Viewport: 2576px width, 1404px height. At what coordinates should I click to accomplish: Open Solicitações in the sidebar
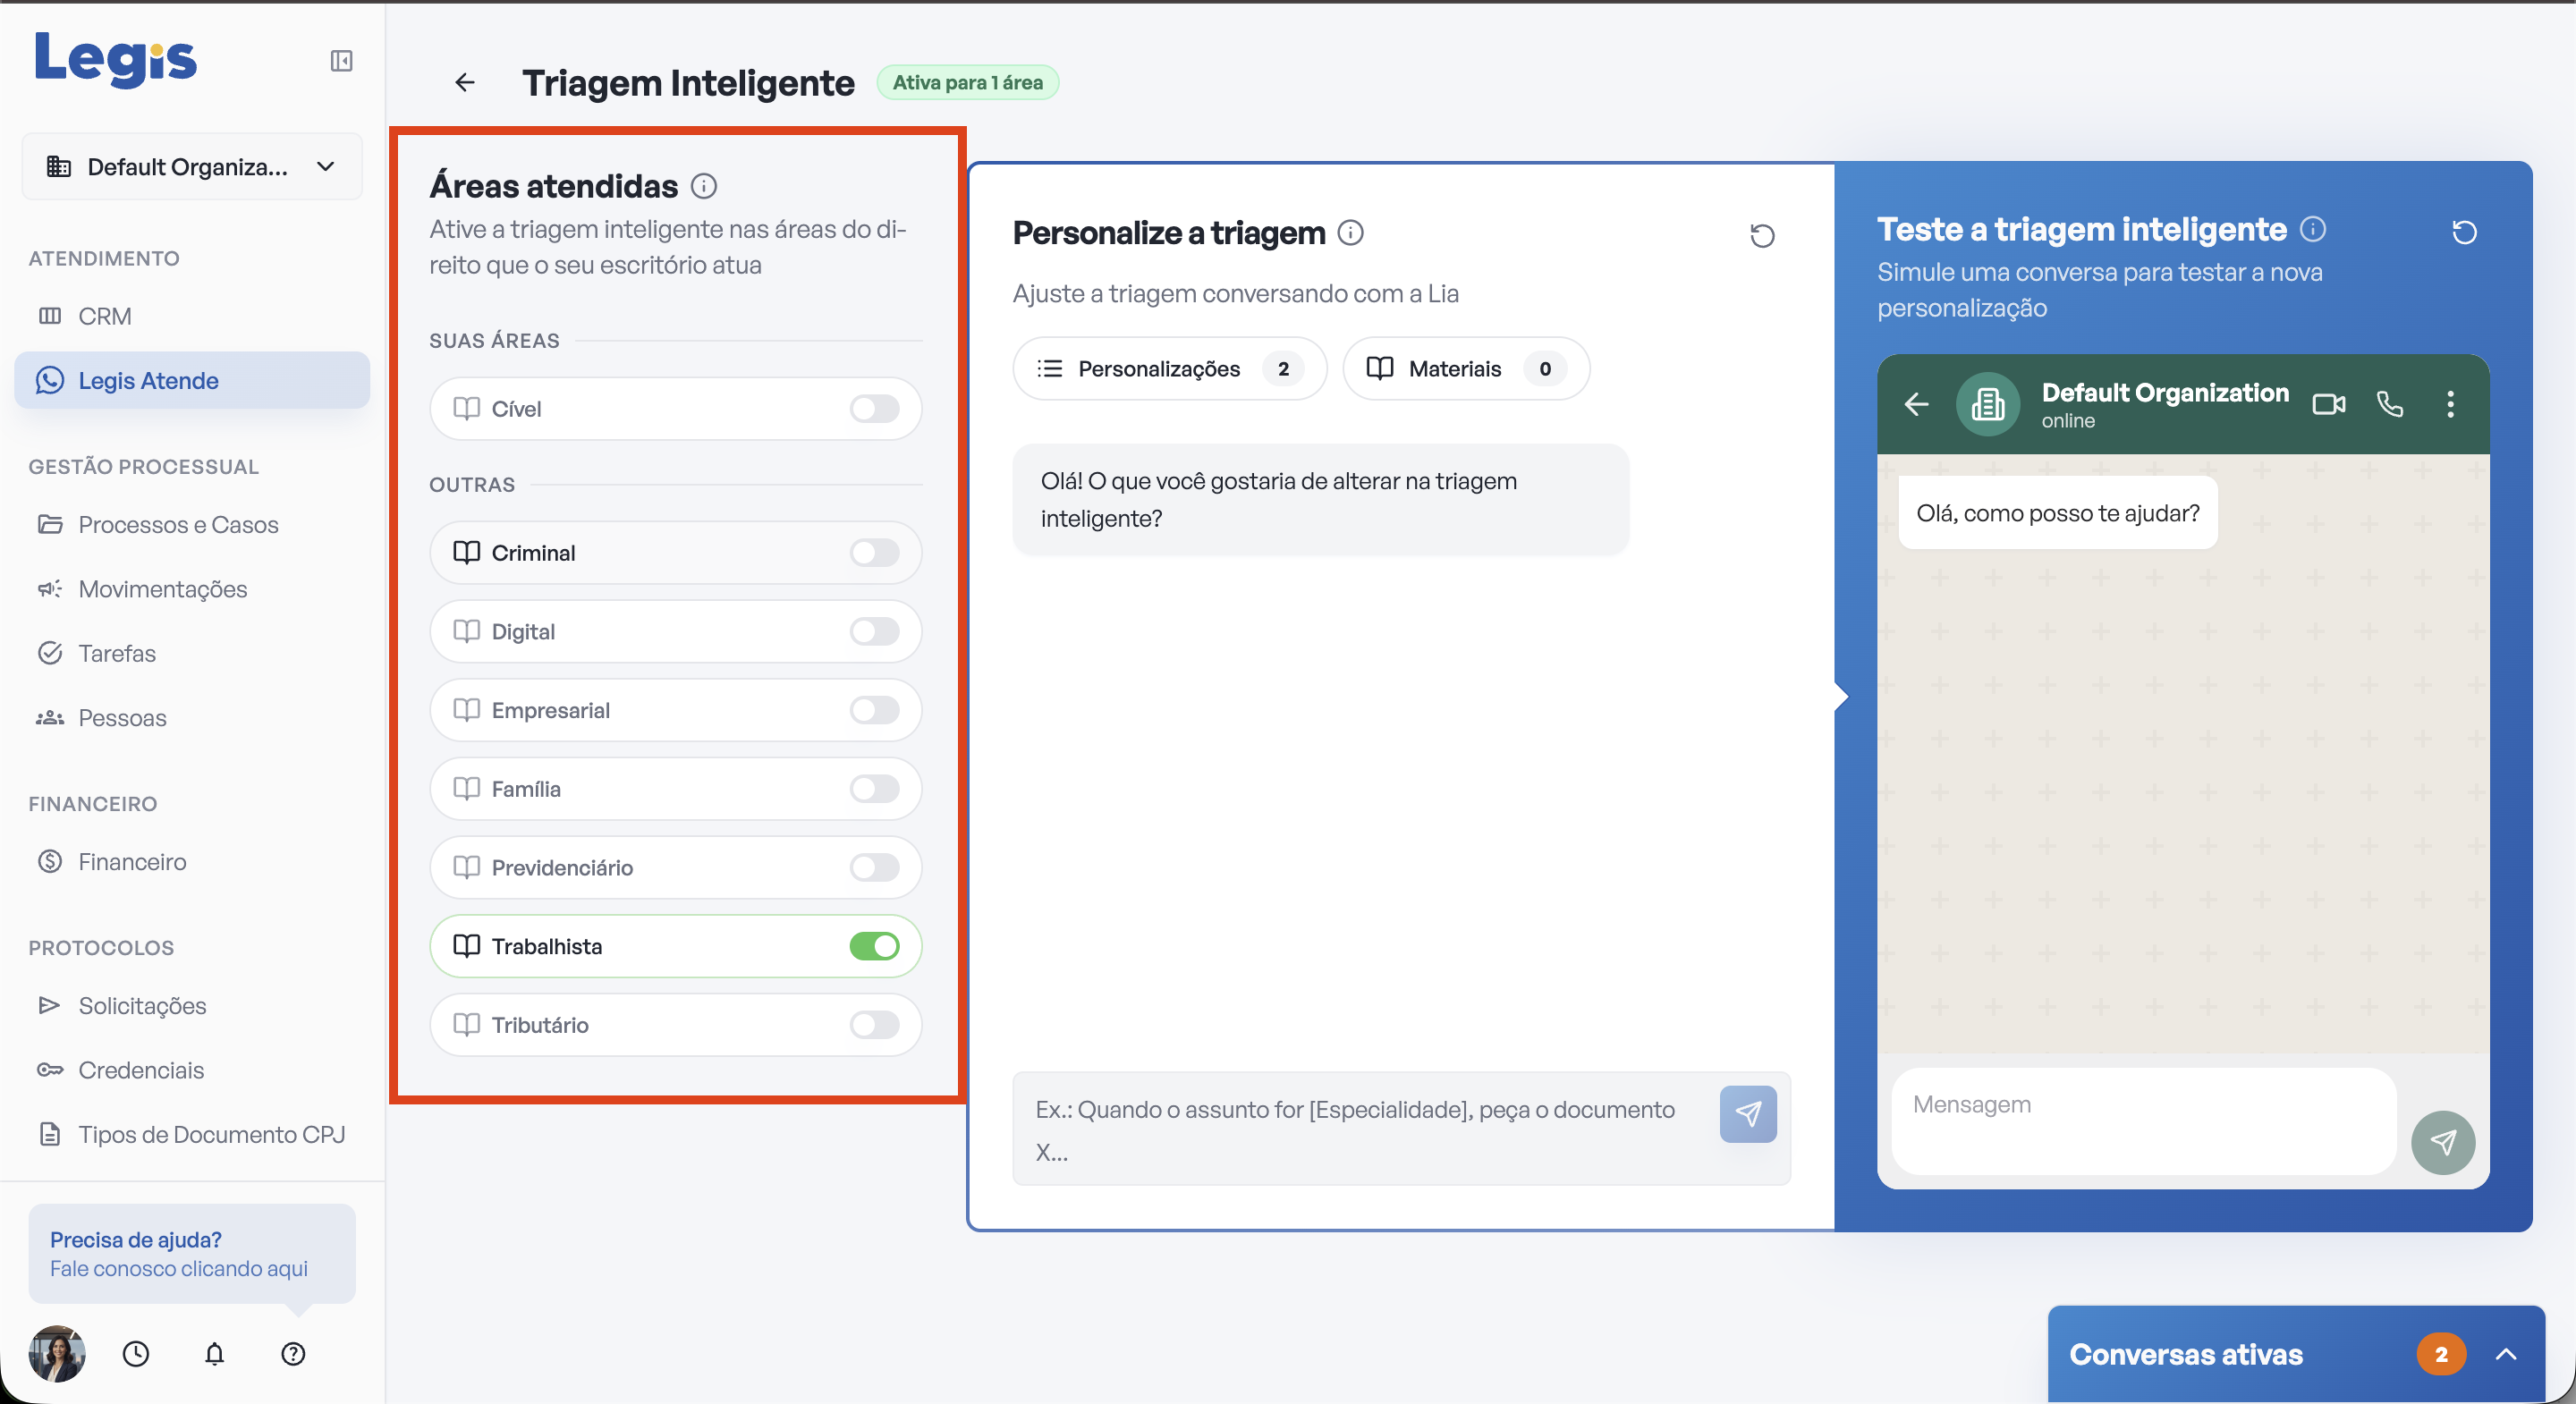click(192, 1006)
